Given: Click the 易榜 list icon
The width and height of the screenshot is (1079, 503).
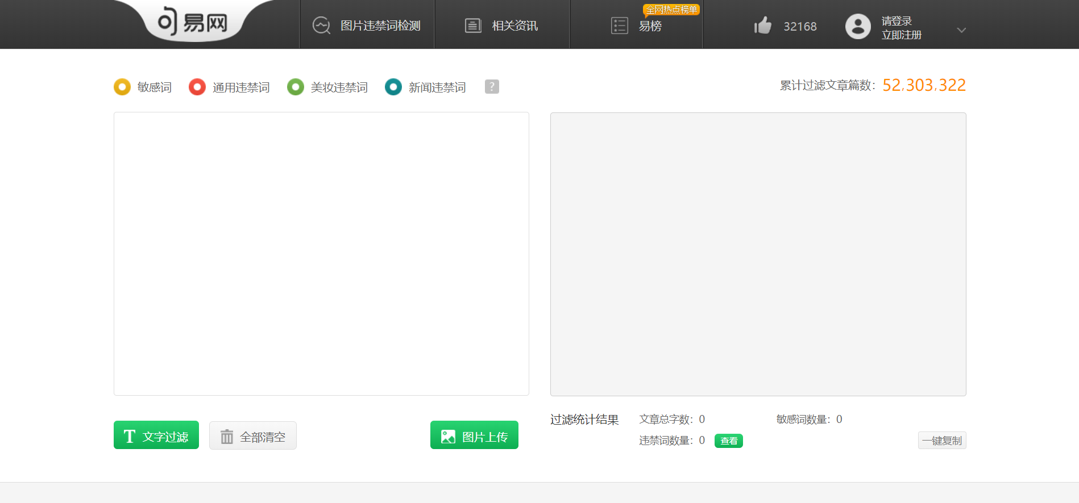Looking at the screenshot, I should [x=619, y=26].
